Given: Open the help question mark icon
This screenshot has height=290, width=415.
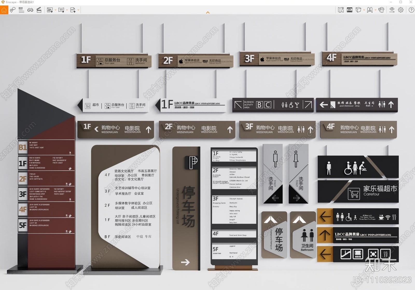Looking at the screenshot, I should coord(411,10).
